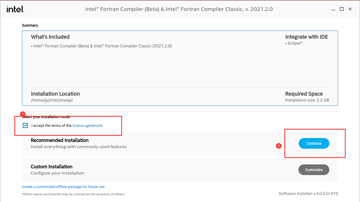Viewport: 360px width, 202px height.
Task: Click the Summary section label
Action: point(30,25)
